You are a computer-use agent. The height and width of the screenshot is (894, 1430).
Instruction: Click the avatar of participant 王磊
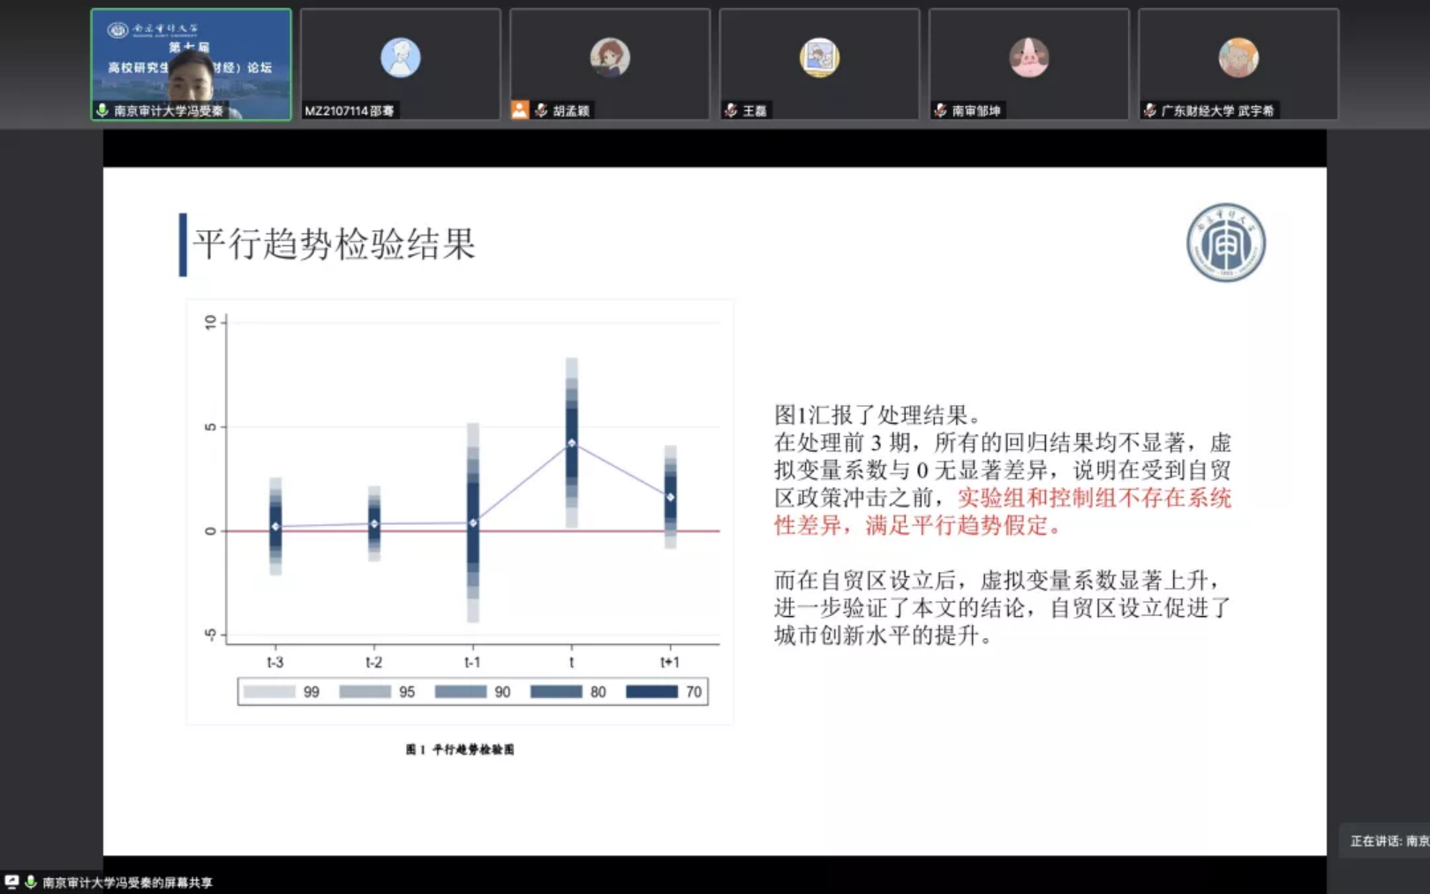818,57
